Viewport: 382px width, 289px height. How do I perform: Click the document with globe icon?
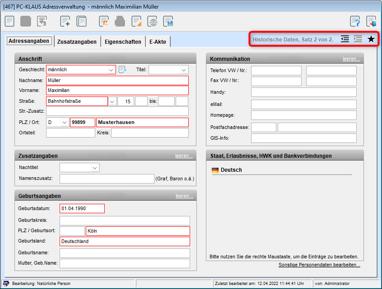tap(153, 21)
